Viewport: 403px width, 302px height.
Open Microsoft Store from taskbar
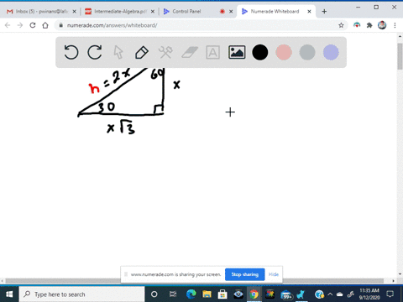(222, 294)
